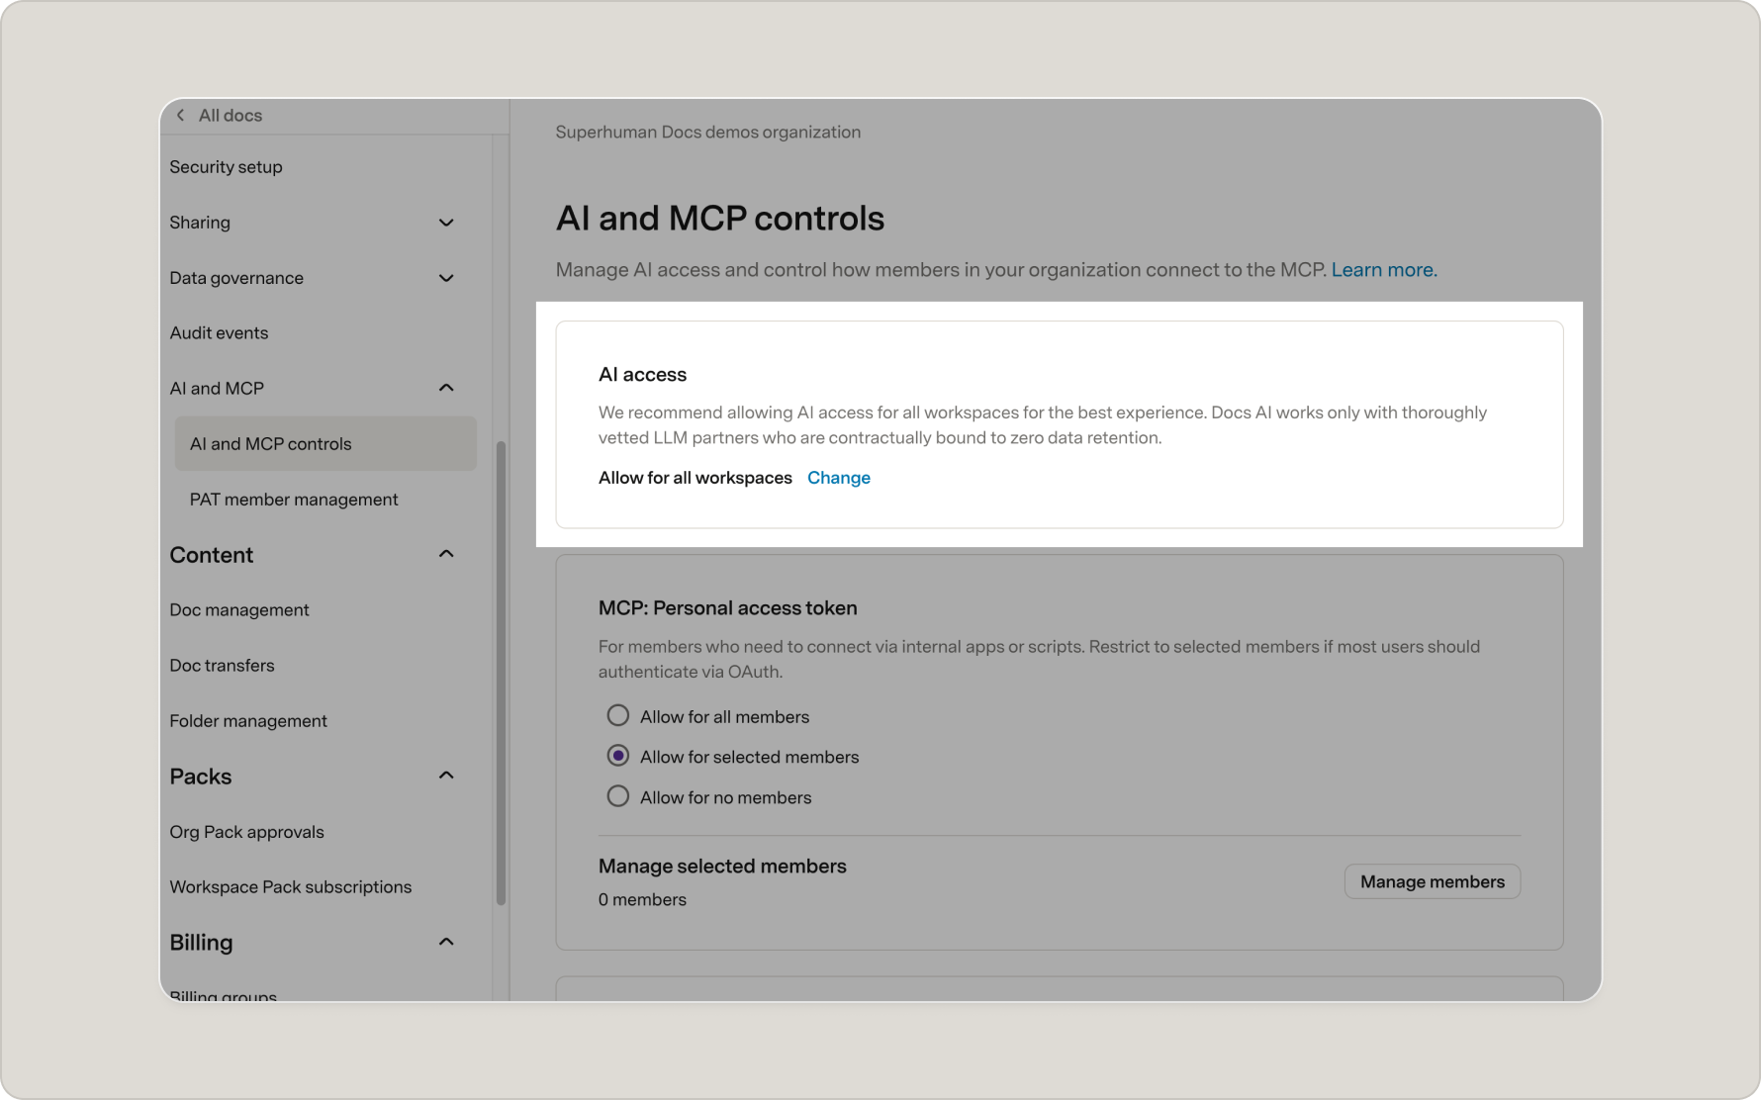Screen dimensions: 1761x1100
Task: Click the Allow for all workspaces label
Action: pyautogui.click(x=695, y=478)
